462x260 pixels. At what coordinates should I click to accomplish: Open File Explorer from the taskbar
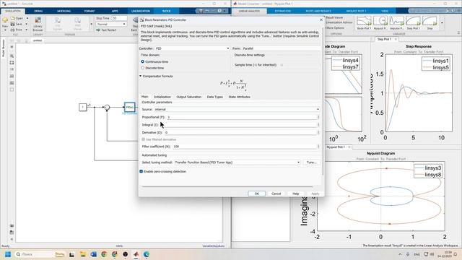point(83,254)
